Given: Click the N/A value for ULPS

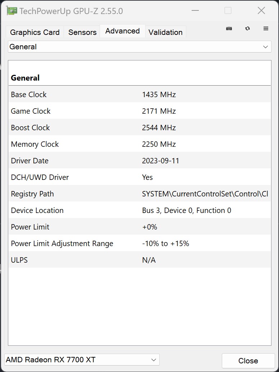Looking at the screenshot, I should pyautogui.click(x=149, y=260).
